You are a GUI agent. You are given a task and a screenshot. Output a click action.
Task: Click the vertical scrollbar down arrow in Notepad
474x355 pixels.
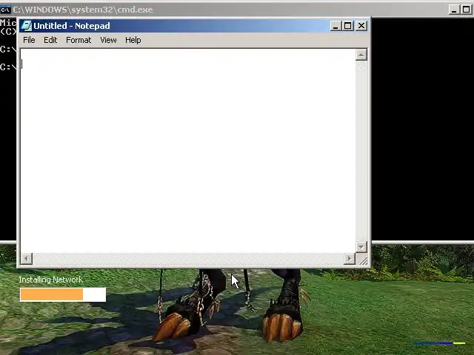coord(361,247)
